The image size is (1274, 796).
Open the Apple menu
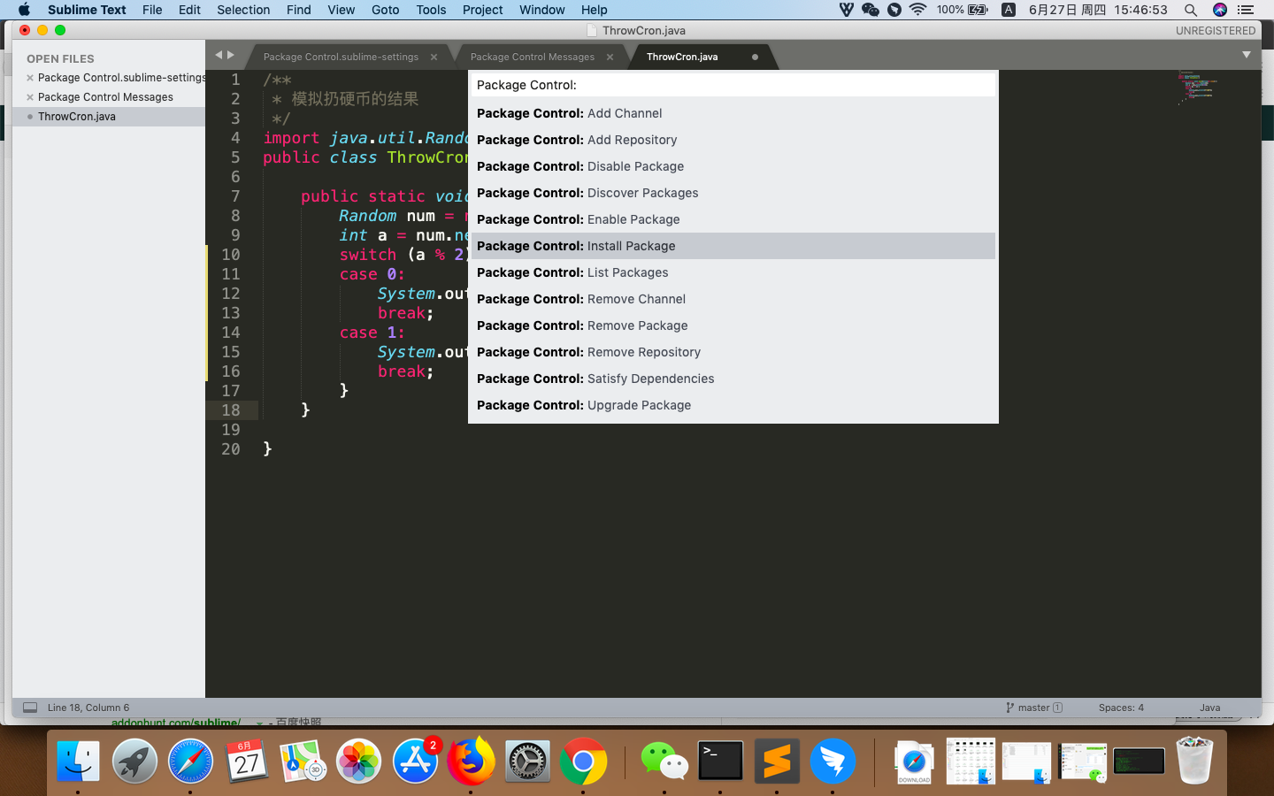point(24,10)
